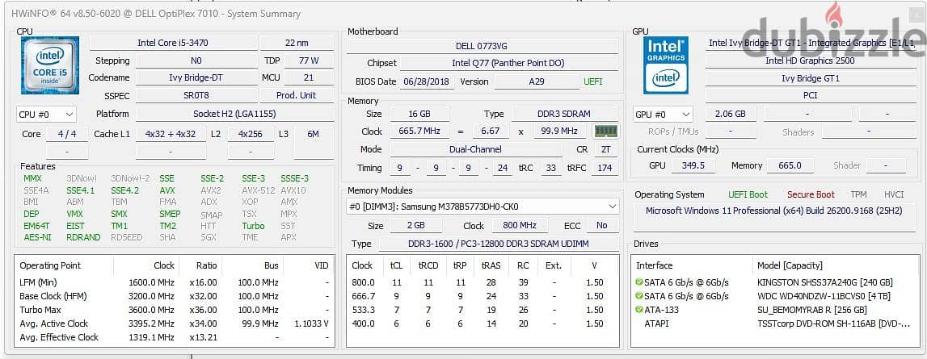The height and width of the screenshot is (359, 927).
Task: Click the 665.7 MHz memory clock field
Action: [419, 131]
